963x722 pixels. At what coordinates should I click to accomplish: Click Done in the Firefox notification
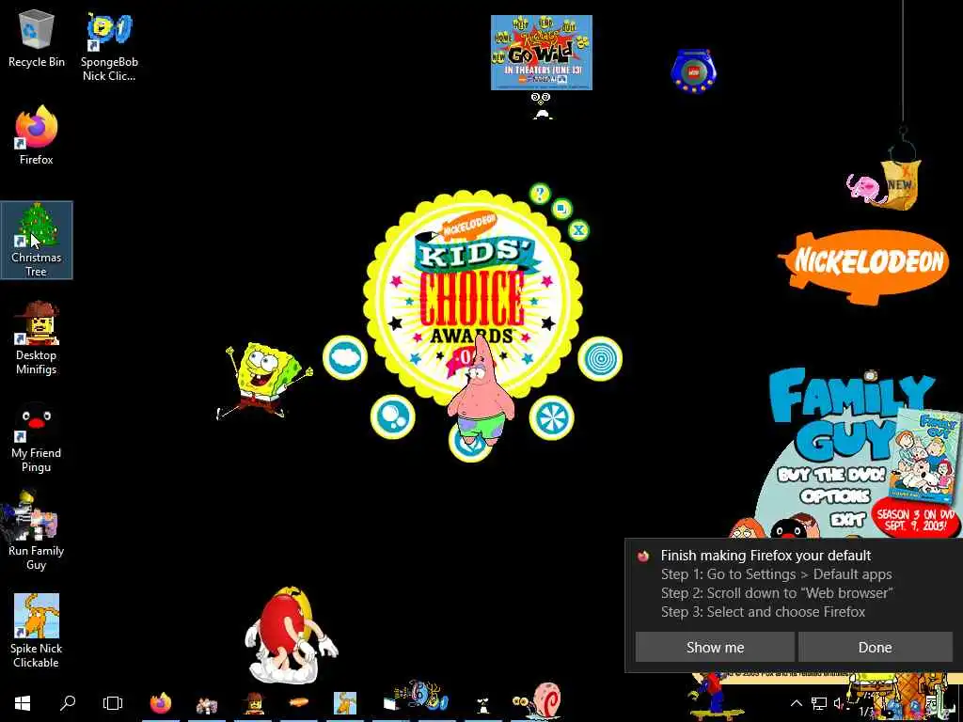tap(876, 647)
